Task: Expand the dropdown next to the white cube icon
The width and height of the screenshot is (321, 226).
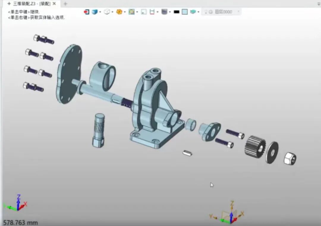Action: pos(112,12)
